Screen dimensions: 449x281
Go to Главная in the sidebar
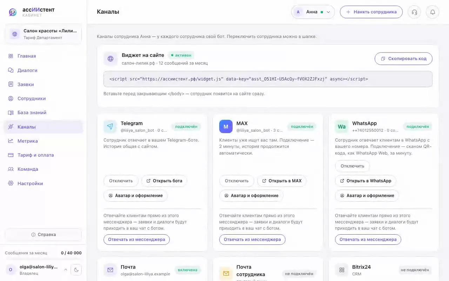pyautogui.click(x=43, y=56)
